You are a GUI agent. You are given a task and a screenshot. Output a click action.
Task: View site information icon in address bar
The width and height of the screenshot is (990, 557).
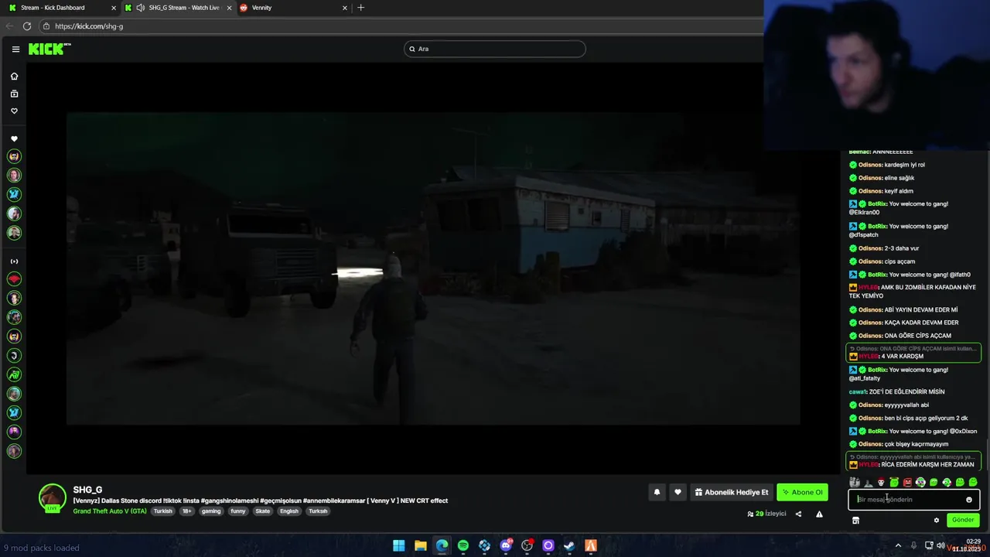[x=46, y=26]
